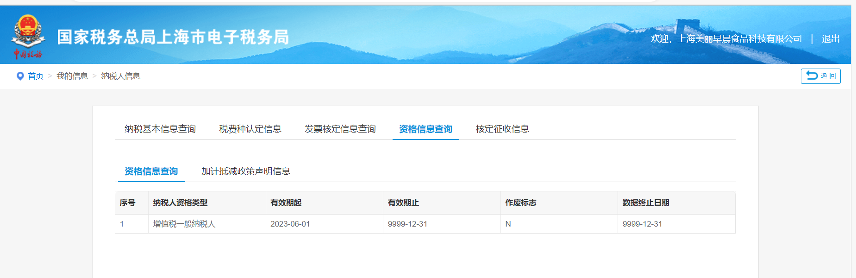Click the company name 上海美丽早晨食品科技有限公司
The height and width of the screenshot is (278, 856).
[739, 39]
